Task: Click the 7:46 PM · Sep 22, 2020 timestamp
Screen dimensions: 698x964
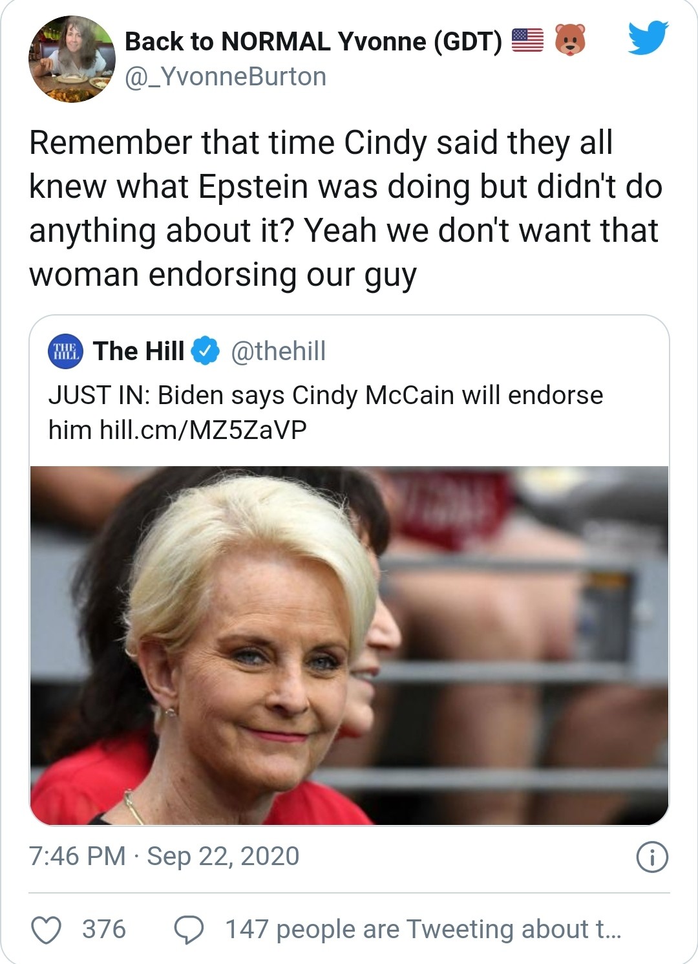Action: pyautogui.click(x=164, y=856)
